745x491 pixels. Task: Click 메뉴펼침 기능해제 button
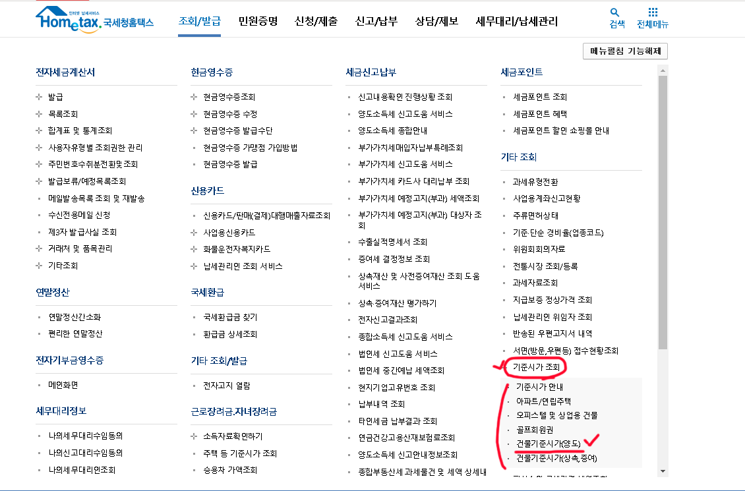pos(625,51)
